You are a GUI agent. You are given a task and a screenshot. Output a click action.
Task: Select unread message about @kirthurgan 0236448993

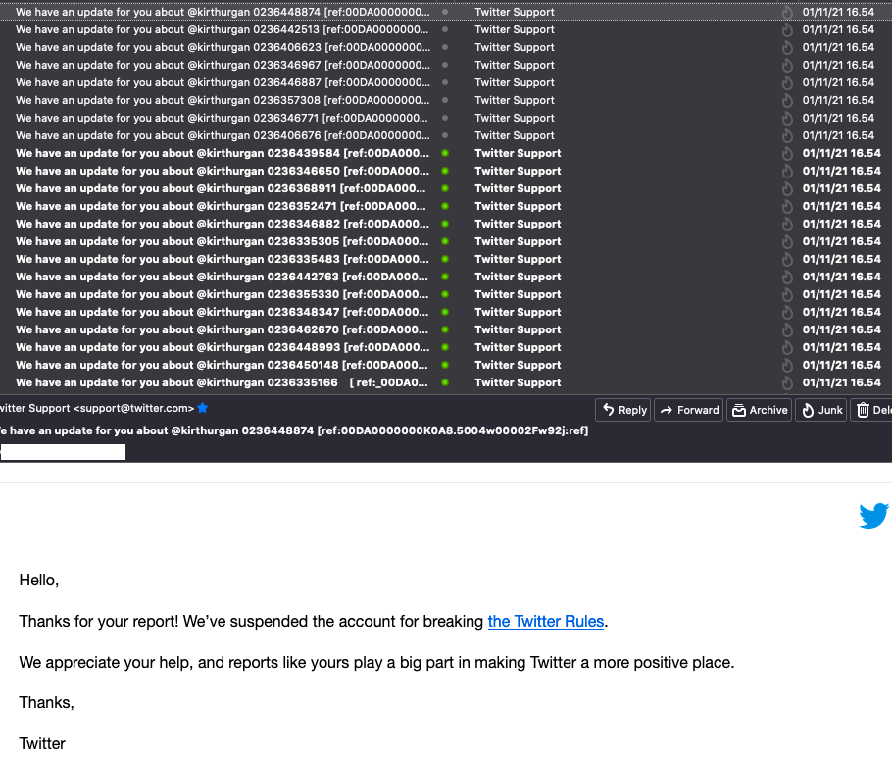click(223, 347)
